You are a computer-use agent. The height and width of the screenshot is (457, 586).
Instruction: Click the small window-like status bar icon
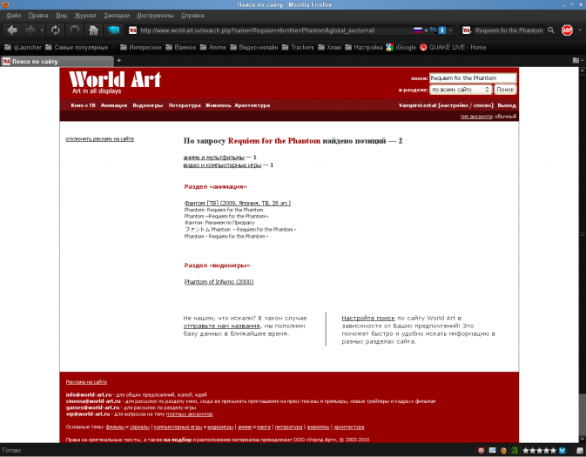pos(492,450)
